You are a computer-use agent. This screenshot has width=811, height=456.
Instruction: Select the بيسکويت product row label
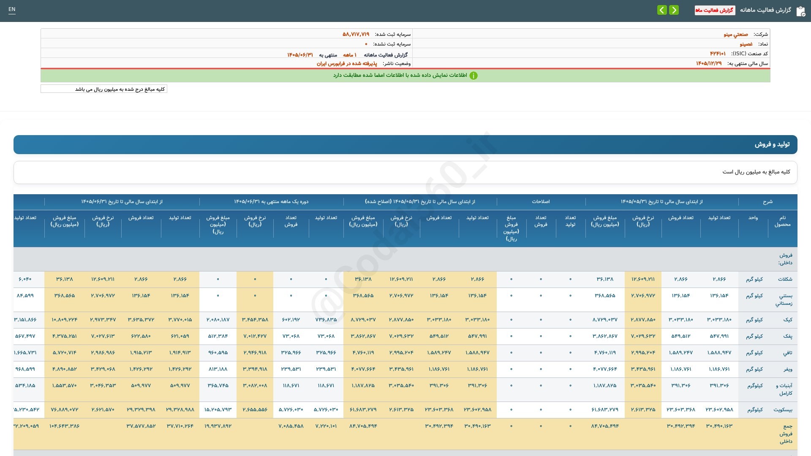tap(783, 410)
